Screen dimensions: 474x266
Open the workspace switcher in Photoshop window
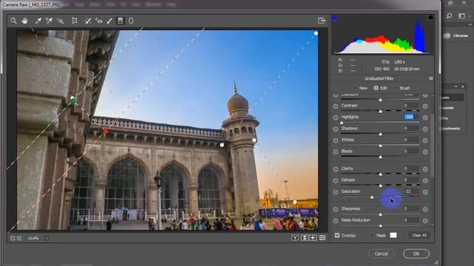461,16
